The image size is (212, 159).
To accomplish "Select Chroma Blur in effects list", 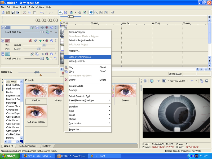I will 12,110.
